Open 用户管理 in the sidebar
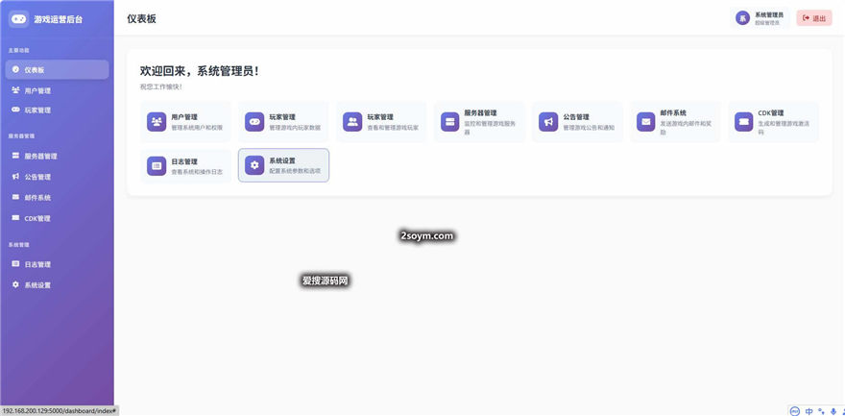 point(37,90)
